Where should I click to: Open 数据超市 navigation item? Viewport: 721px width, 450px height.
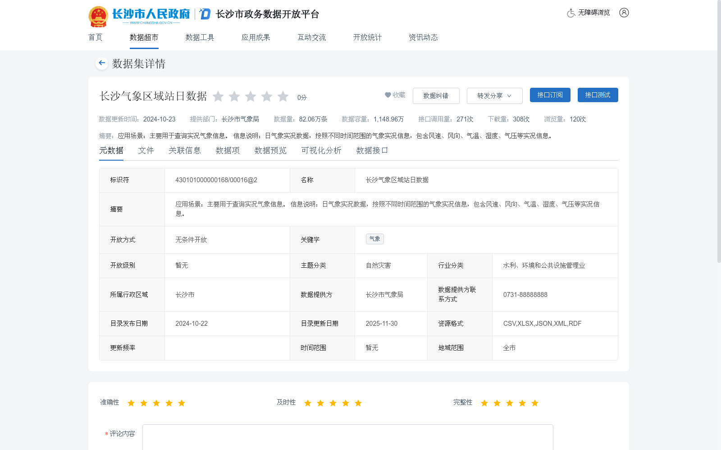pyautogui.click(x=144, y=37)
